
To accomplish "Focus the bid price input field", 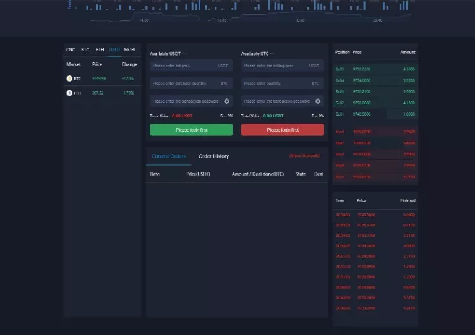I will tap(184, 66).
